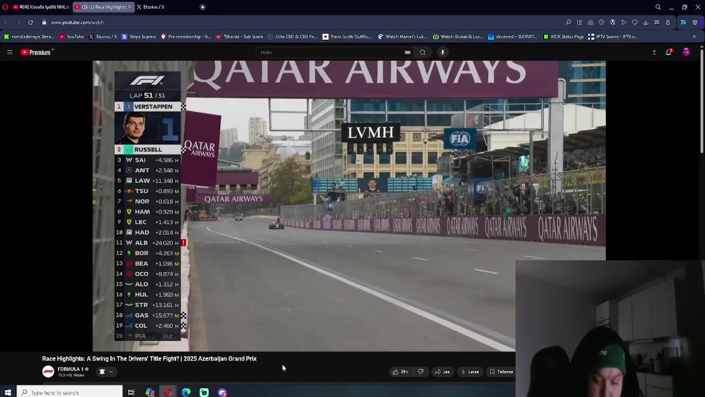Open the IPTV Suomi bookmark

(612, 37)
